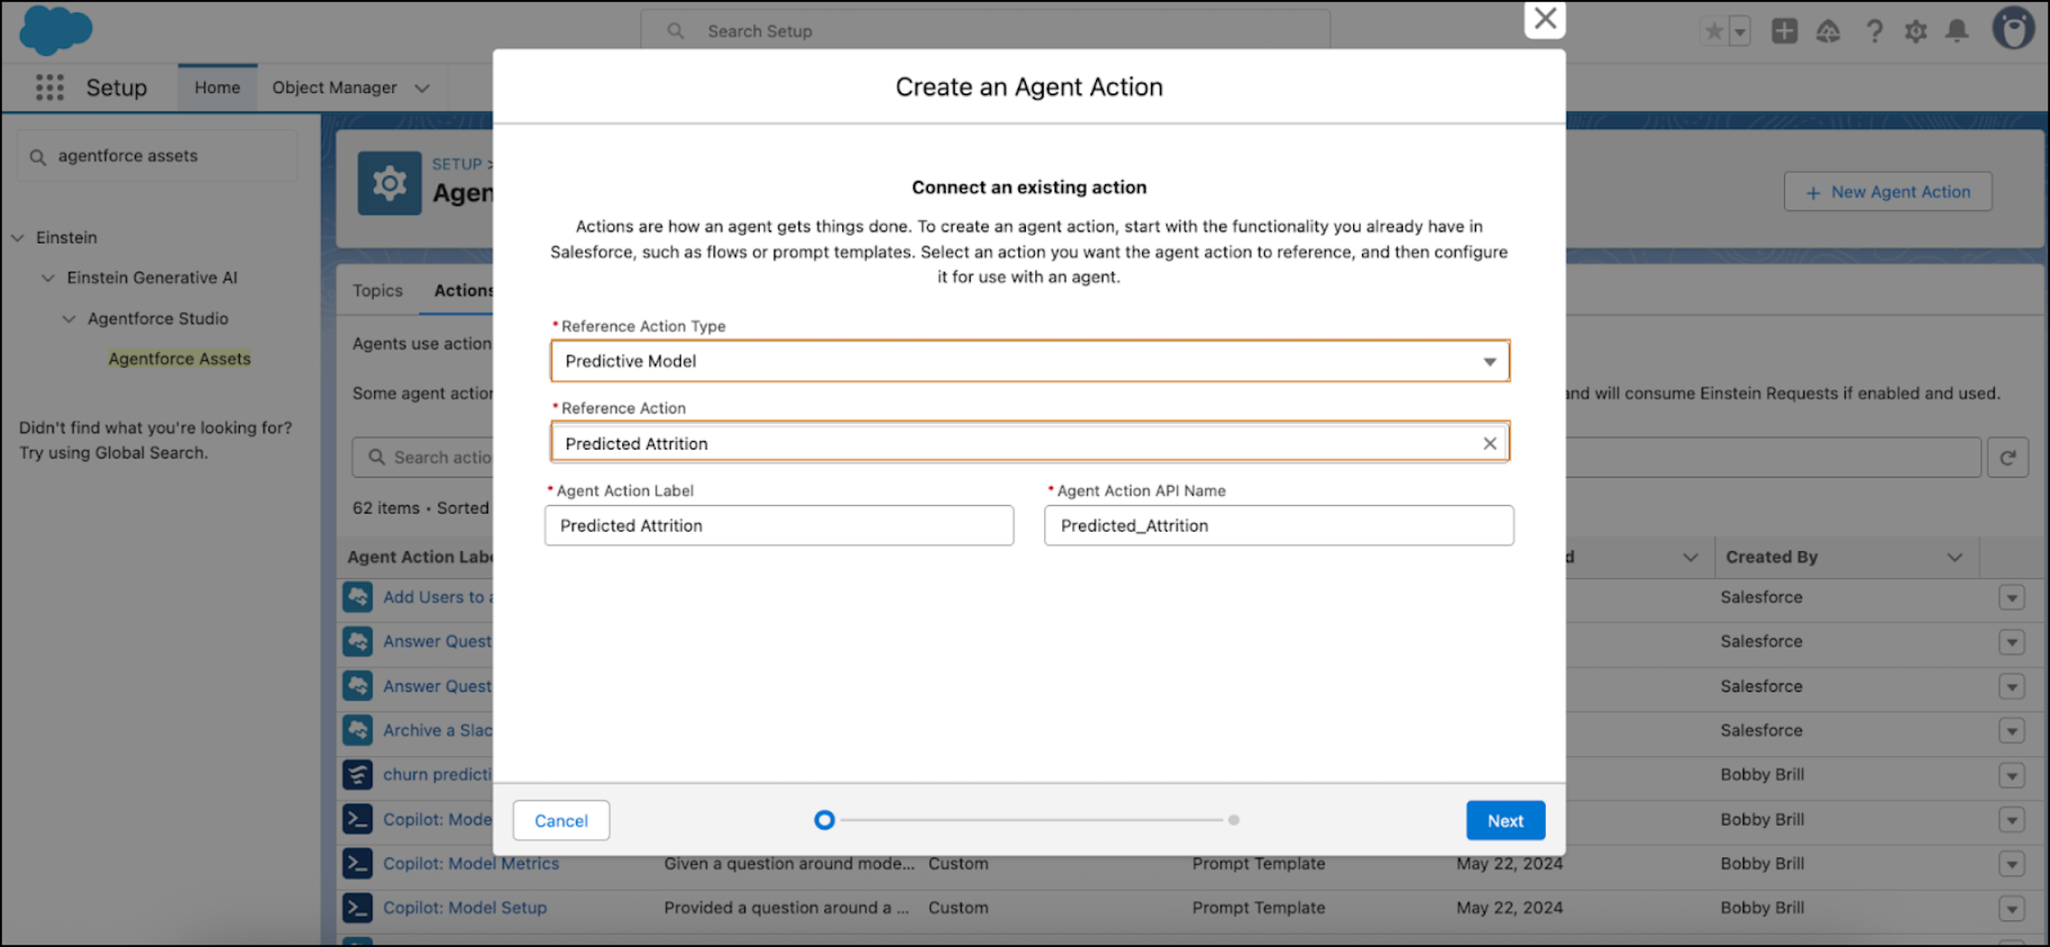Open the Favorites star icon
This screenshot has height=947, width=2050.
(x=1713, y=32)
